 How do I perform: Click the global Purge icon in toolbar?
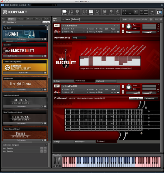(118, 12)
